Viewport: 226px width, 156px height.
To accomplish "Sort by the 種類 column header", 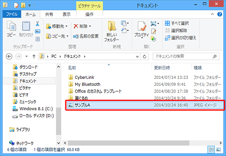I will click(x=198, y=68).
